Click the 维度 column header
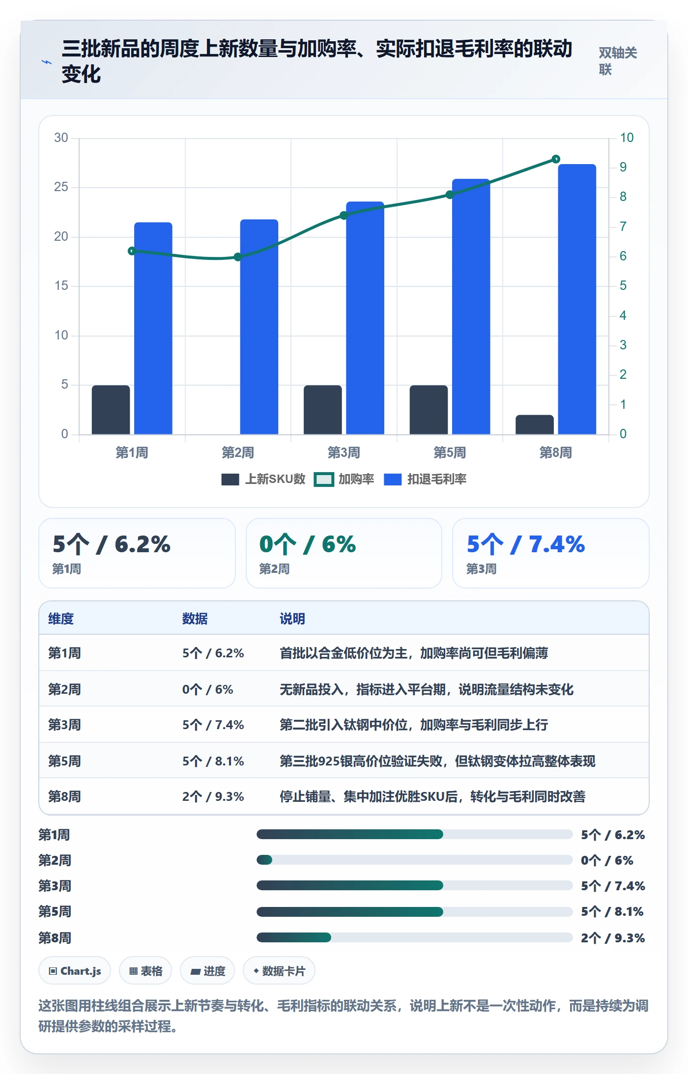 point(61,619)
